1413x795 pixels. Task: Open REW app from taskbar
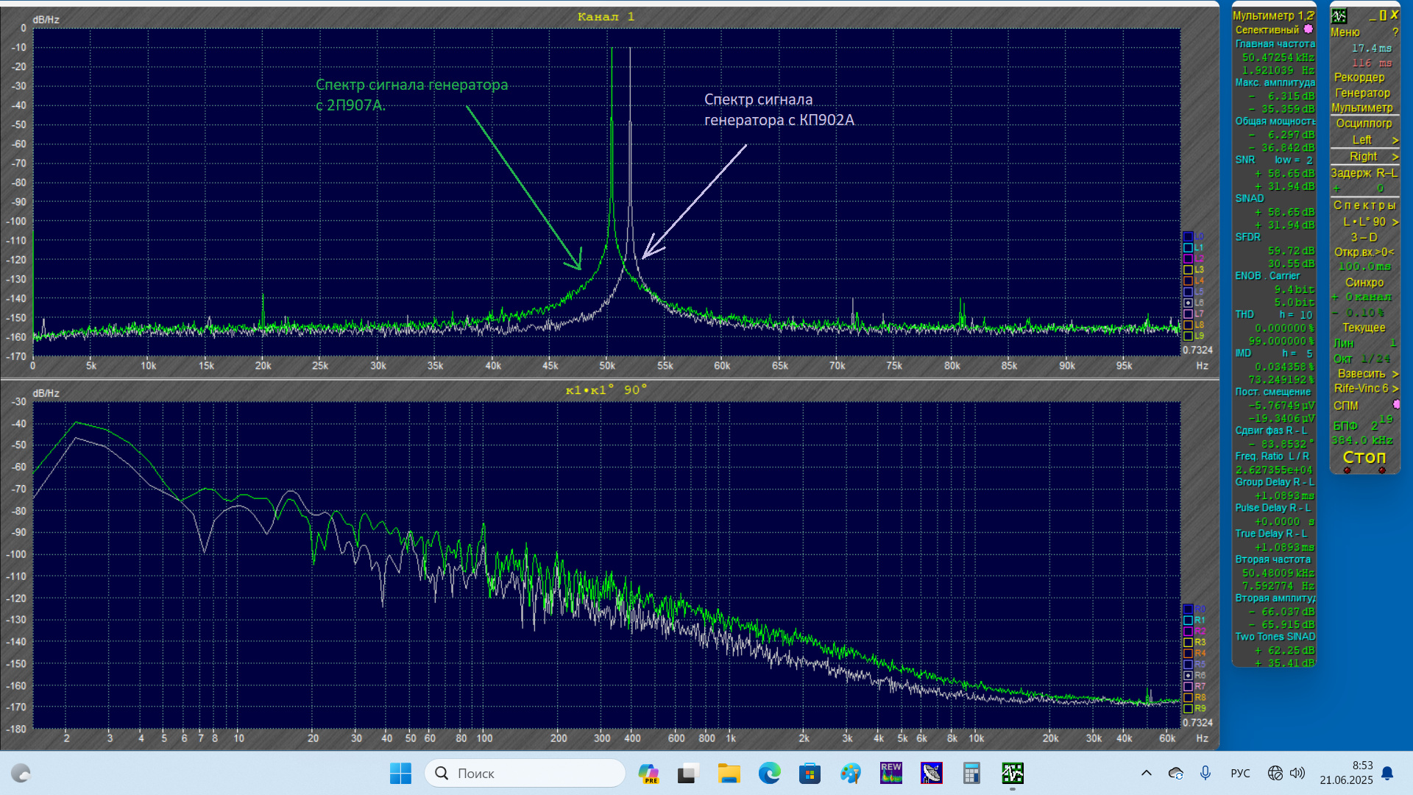coord(890,773)
